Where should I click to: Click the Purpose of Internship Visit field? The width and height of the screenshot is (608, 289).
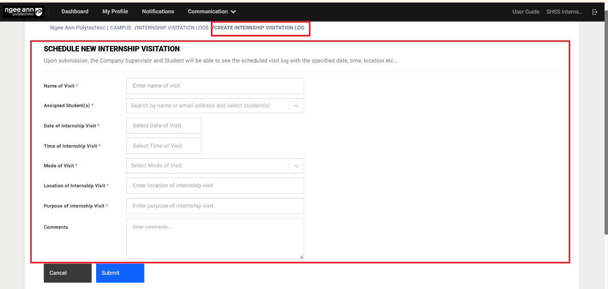click(x=215, y=206)
